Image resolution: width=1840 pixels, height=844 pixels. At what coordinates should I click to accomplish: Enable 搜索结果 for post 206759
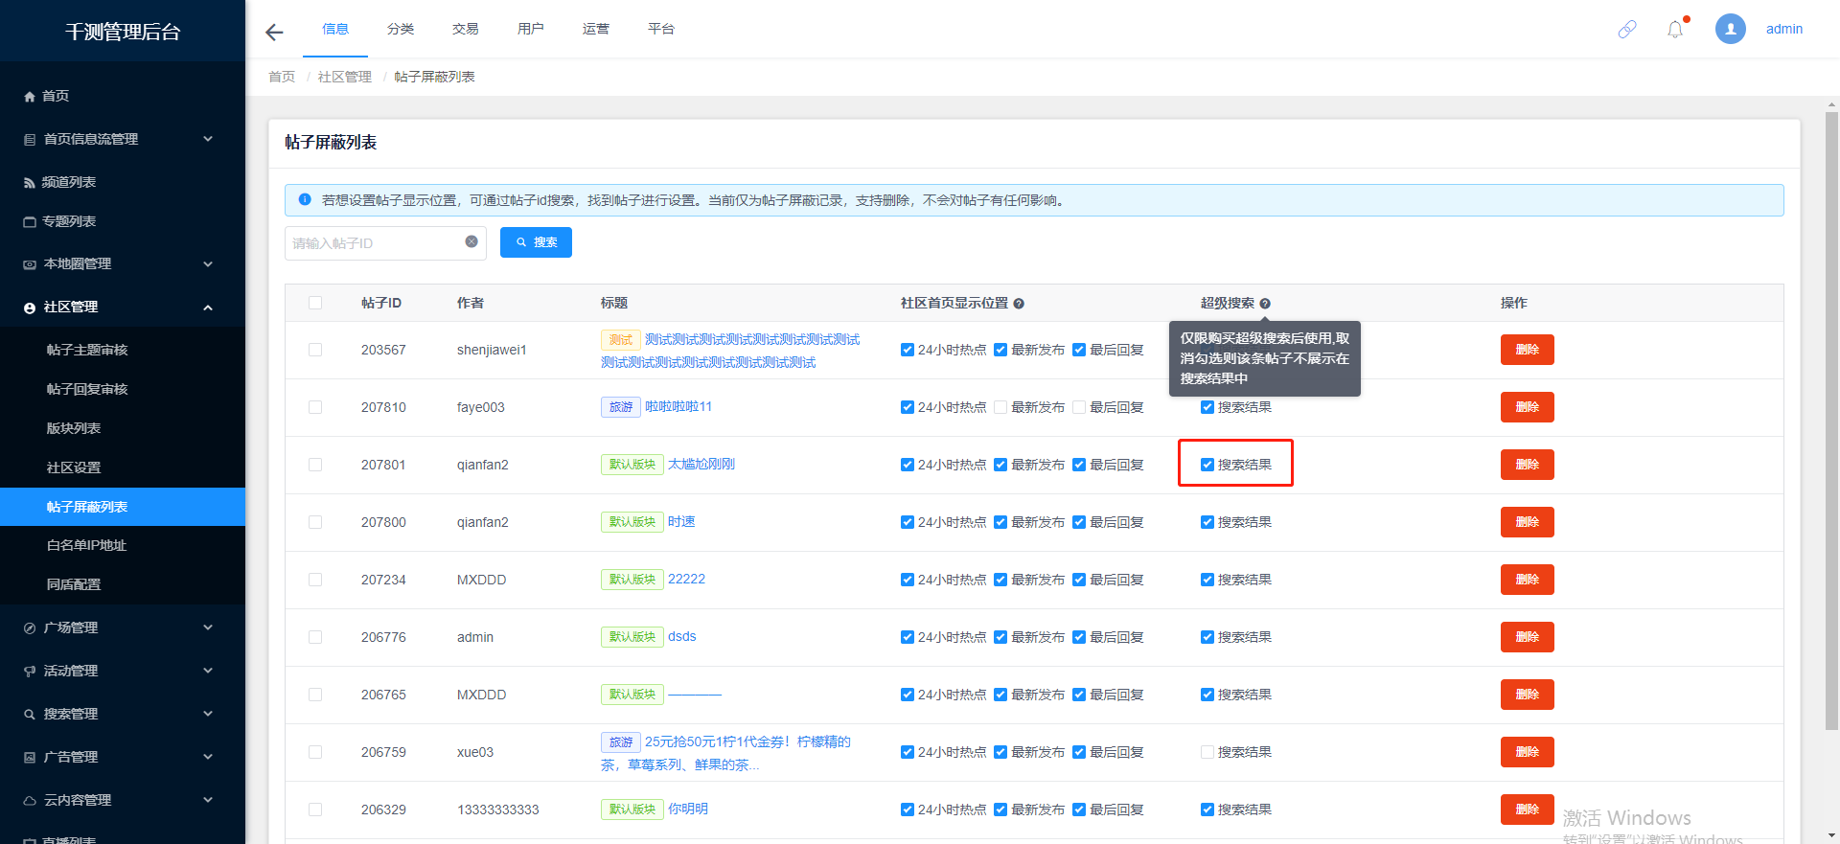1207,752
